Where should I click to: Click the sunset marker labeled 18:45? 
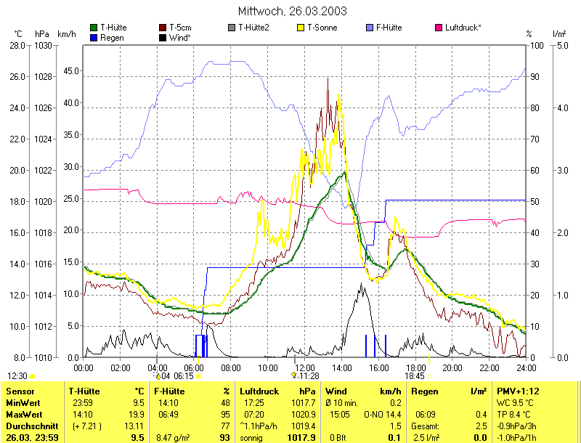(x=428, y=376)
